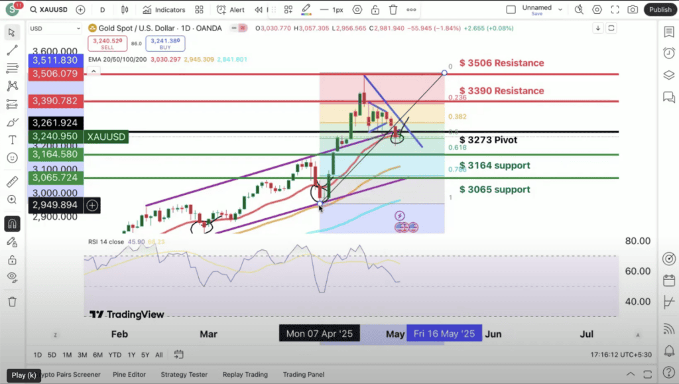The height and width of the screenshot is (384, 679).
Task: Open the pattern drawing tools
Action: 12,86
